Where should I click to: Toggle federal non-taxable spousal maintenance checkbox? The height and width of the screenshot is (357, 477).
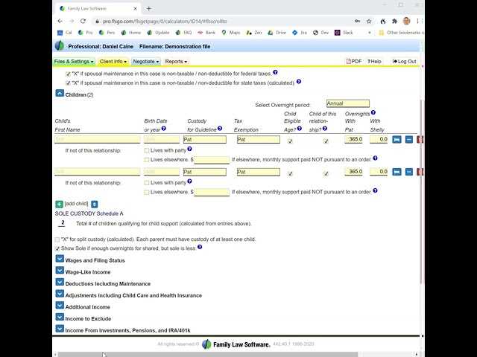click(x=68, y=74)
